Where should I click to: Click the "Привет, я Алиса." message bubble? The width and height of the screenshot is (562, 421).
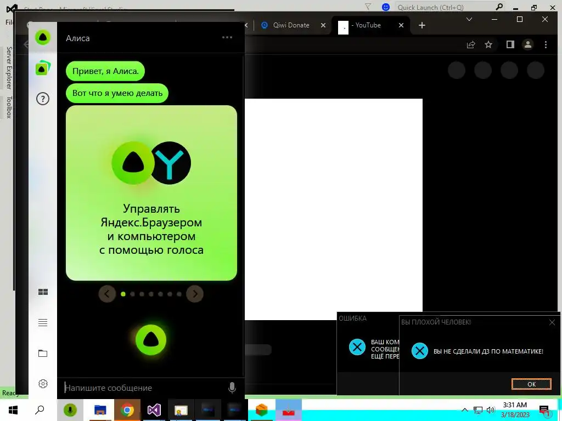105,71
